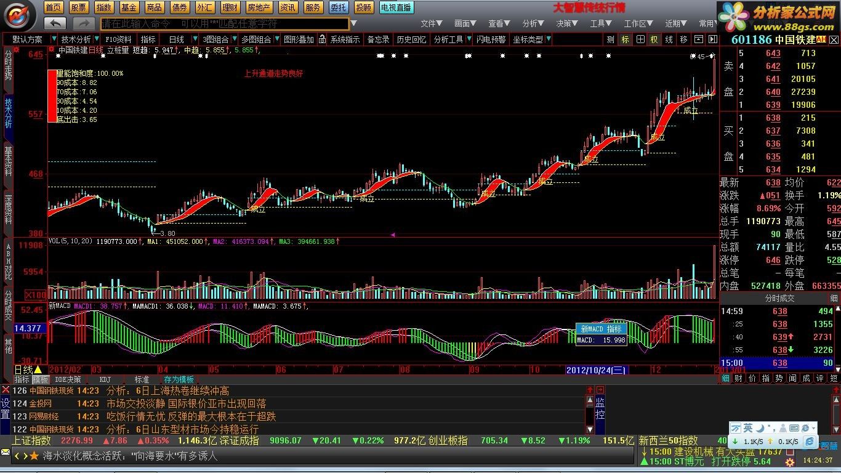This screenshot has height=473, width=841.
Task: Click the 2012/10/24 date marker on timeline
Action: [x=597, y=370]
